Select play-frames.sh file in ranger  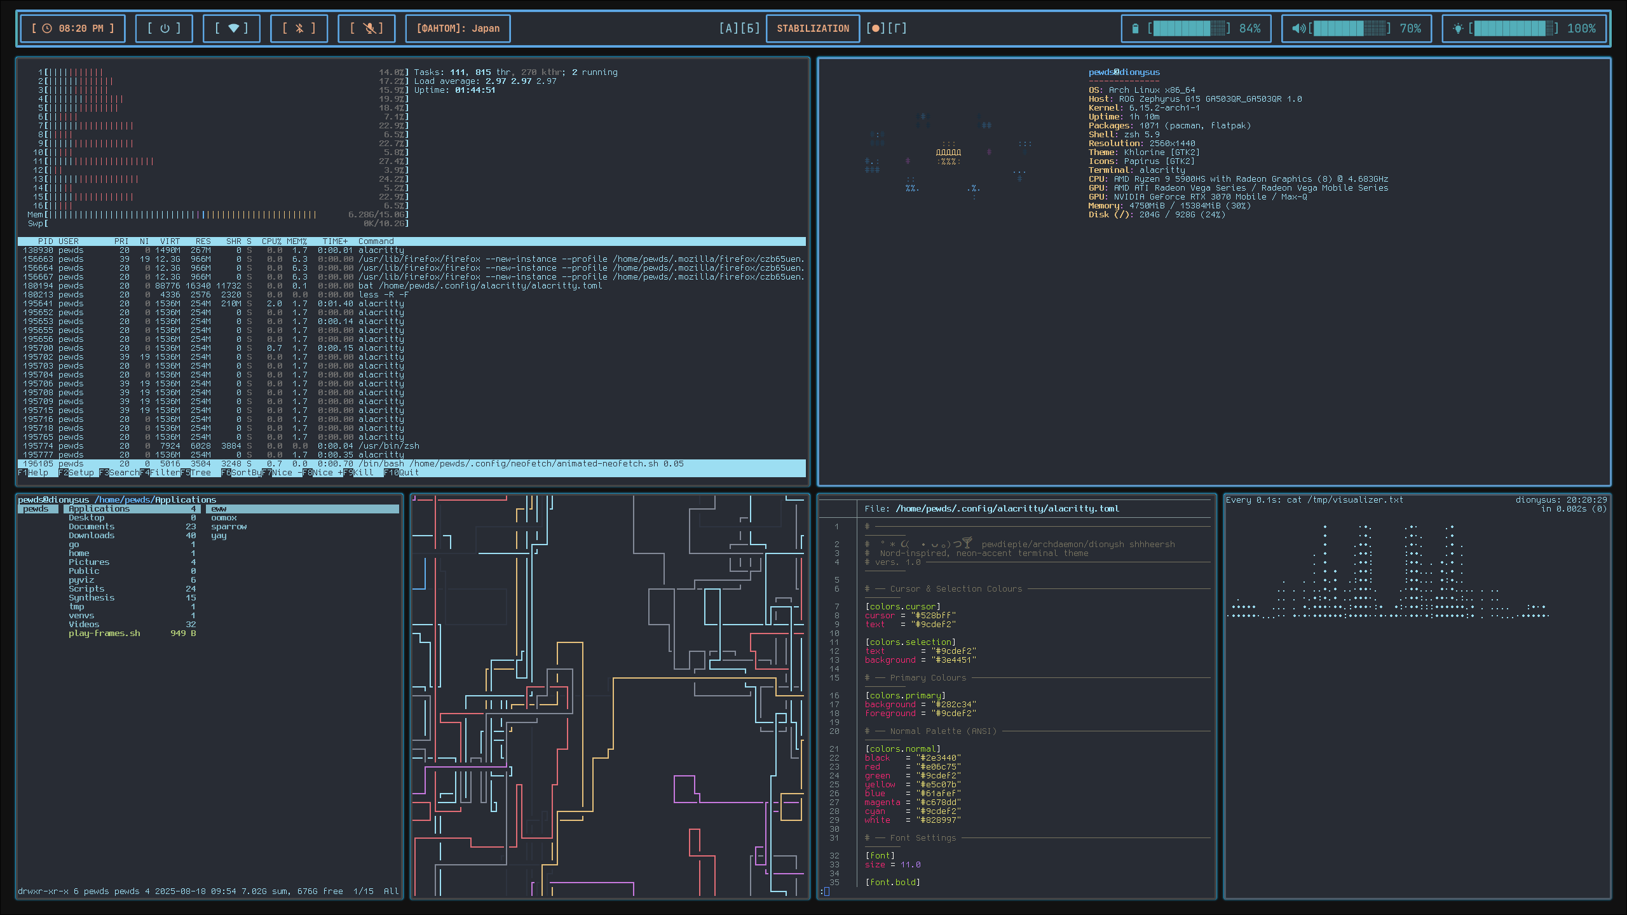pos(132,634)
